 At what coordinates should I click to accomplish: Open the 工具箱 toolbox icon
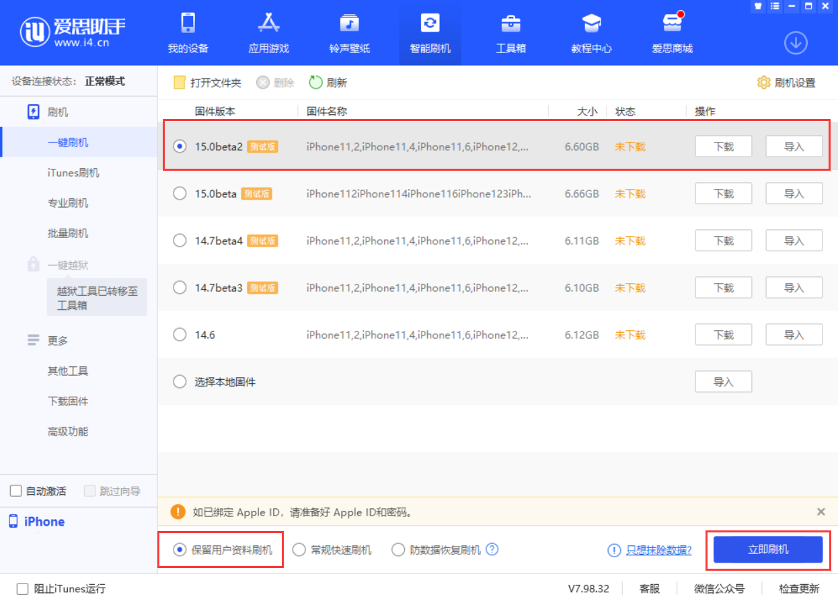click(x=510, y=24)
